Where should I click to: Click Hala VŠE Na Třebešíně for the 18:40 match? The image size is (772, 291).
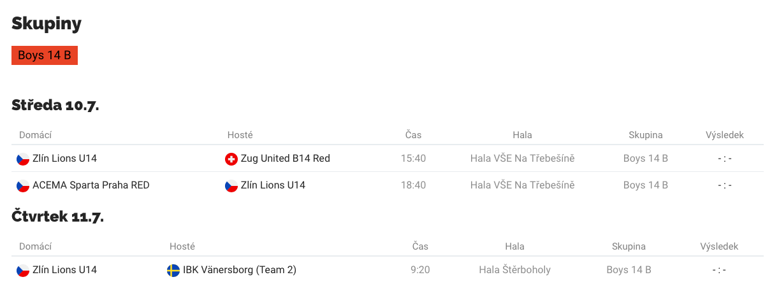tap(522, 185)
